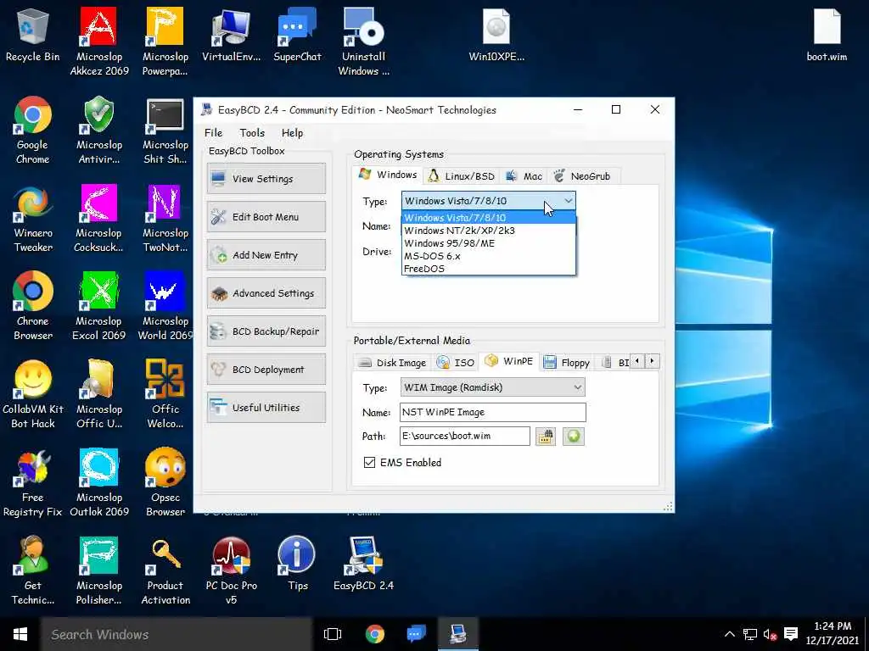Choose Windows NT/2k/XP/2k3 option
The image size is (869, 651).
pyautogui.click(x=488, y=231)
